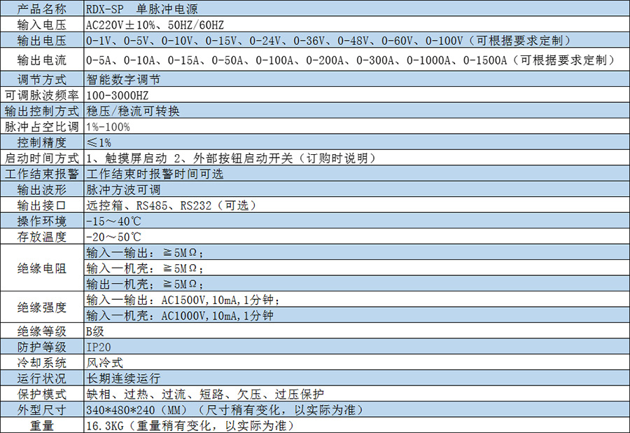The height and width of the screenshot is (433, 630).
Task: Select the 脉冲方波可调 value
Action: pyautogui.click(x=123, y=189)
